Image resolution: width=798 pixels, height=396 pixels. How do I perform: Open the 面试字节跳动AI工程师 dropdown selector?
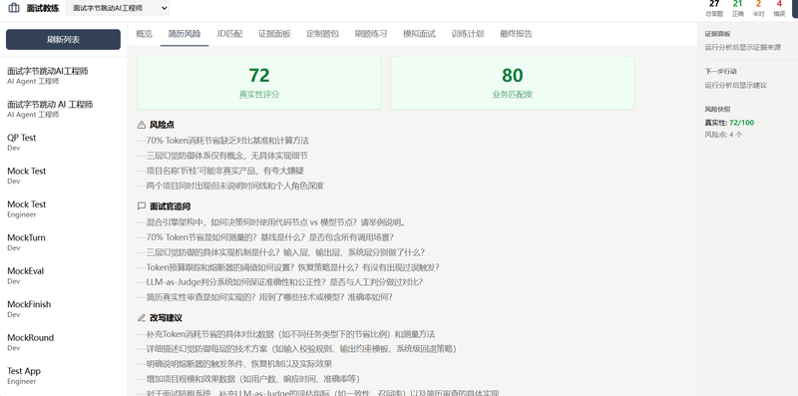point(118,8)
